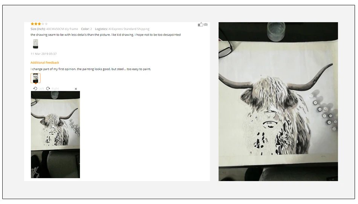Click the large cow painting photo

click(x=278, y=101)
